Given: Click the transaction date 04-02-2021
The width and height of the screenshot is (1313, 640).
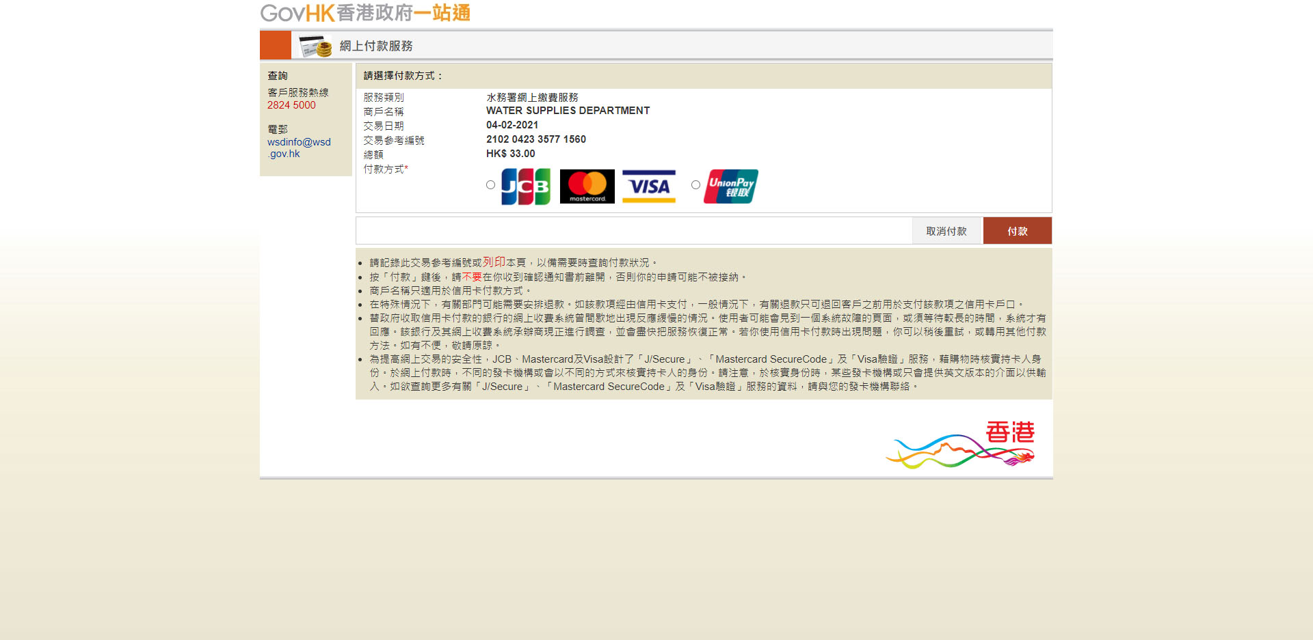Looking at the screenshot, I should pyautogui.click(x=512, y=125).
